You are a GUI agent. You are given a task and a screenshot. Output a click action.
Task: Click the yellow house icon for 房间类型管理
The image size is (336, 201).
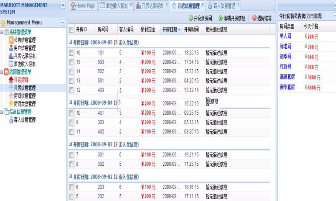coord(11,103)
